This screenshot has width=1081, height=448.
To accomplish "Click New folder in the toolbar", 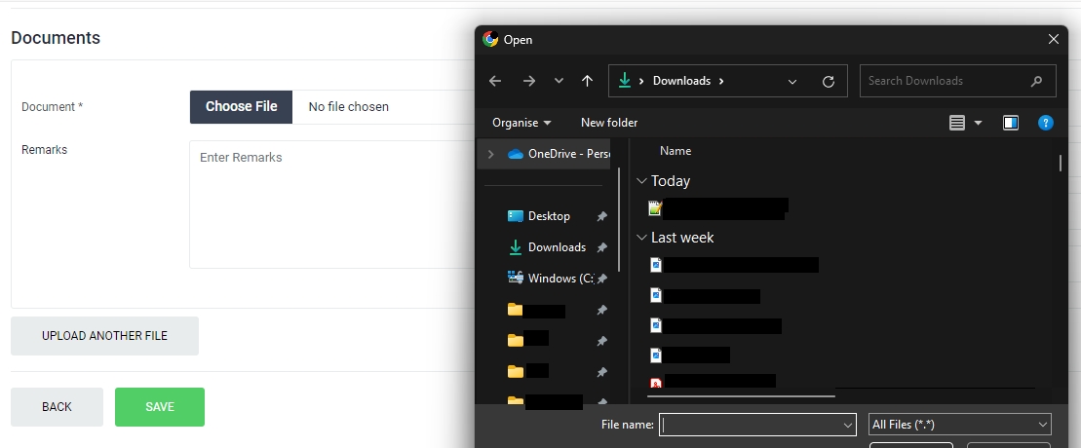I will 609,123.
